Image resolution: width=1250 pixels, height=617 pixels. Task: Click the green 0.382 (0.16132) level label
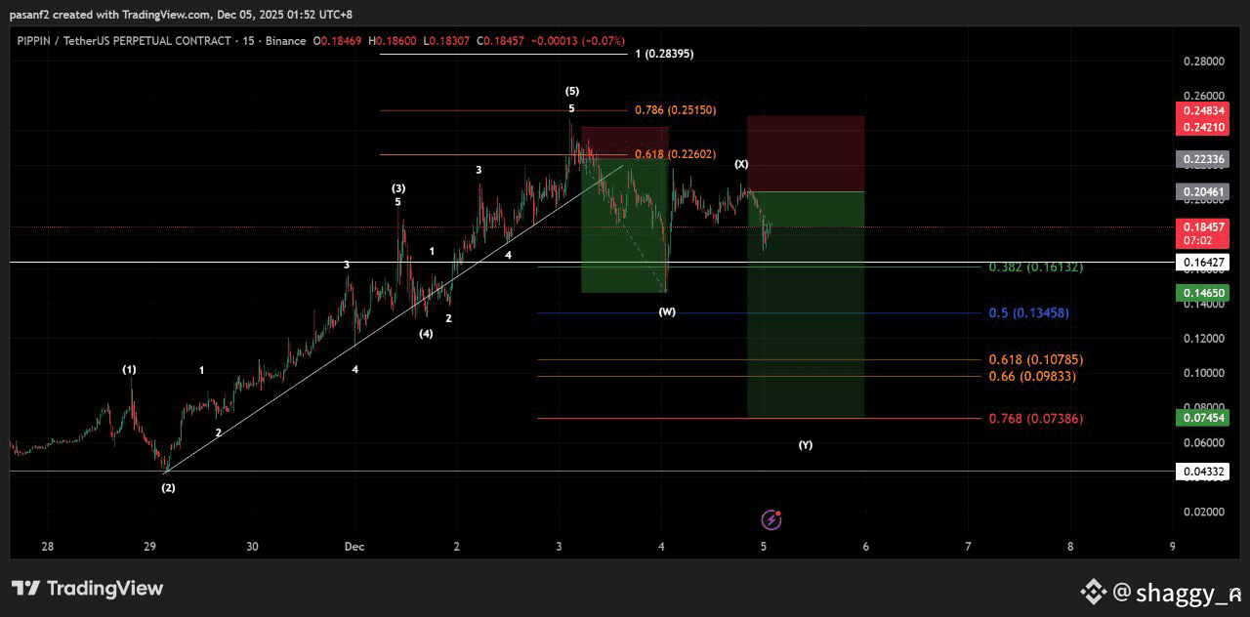[x=1035, y=267]
